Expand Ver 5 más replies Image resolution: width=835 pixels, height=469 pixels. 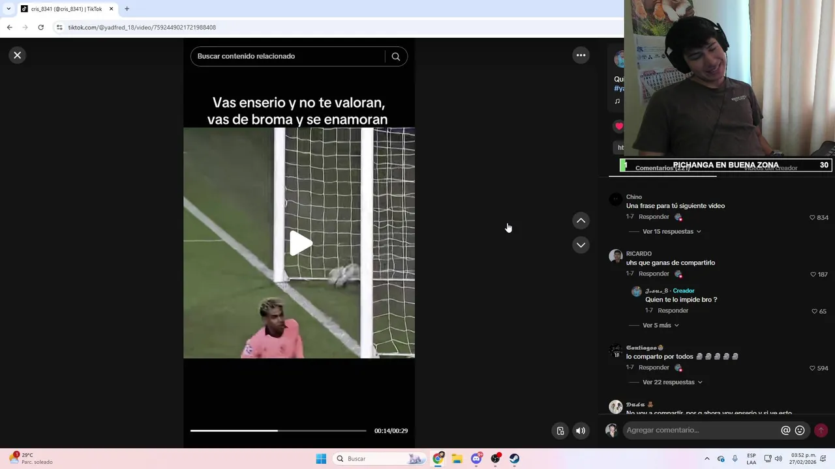tap(661, 326)
